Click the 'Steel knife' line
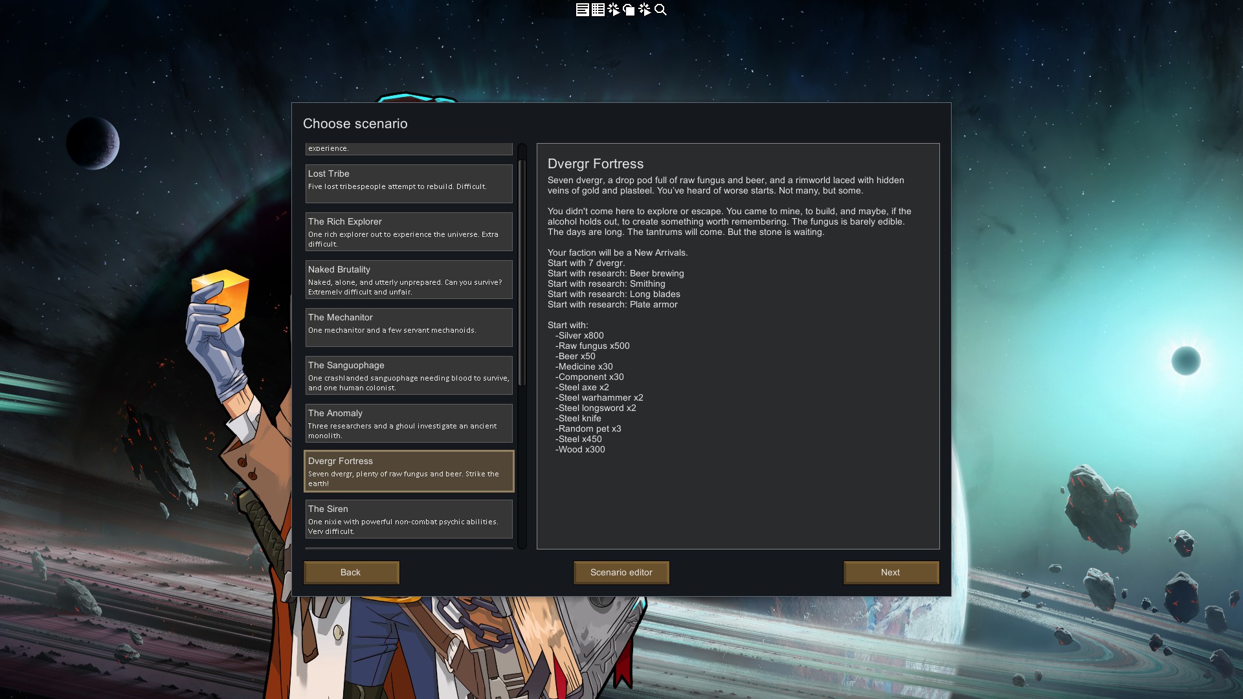 pyautogui.click(x=578, y=418)
